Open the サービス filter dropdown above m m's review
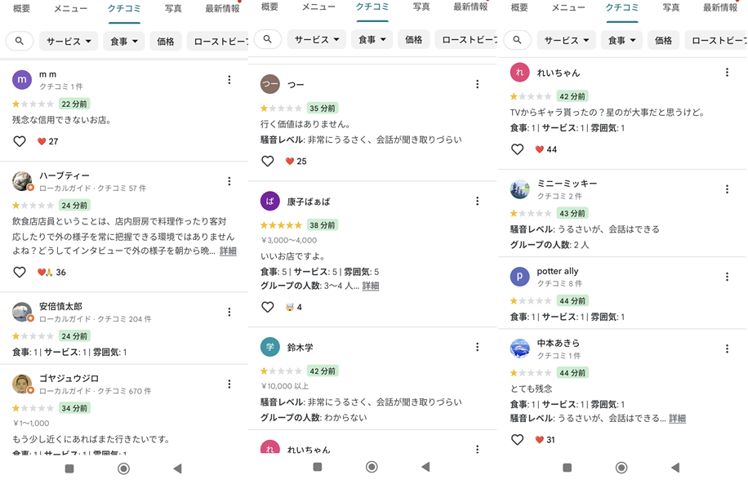This screenshot has height=484, width=748. [x=69, y=41]
